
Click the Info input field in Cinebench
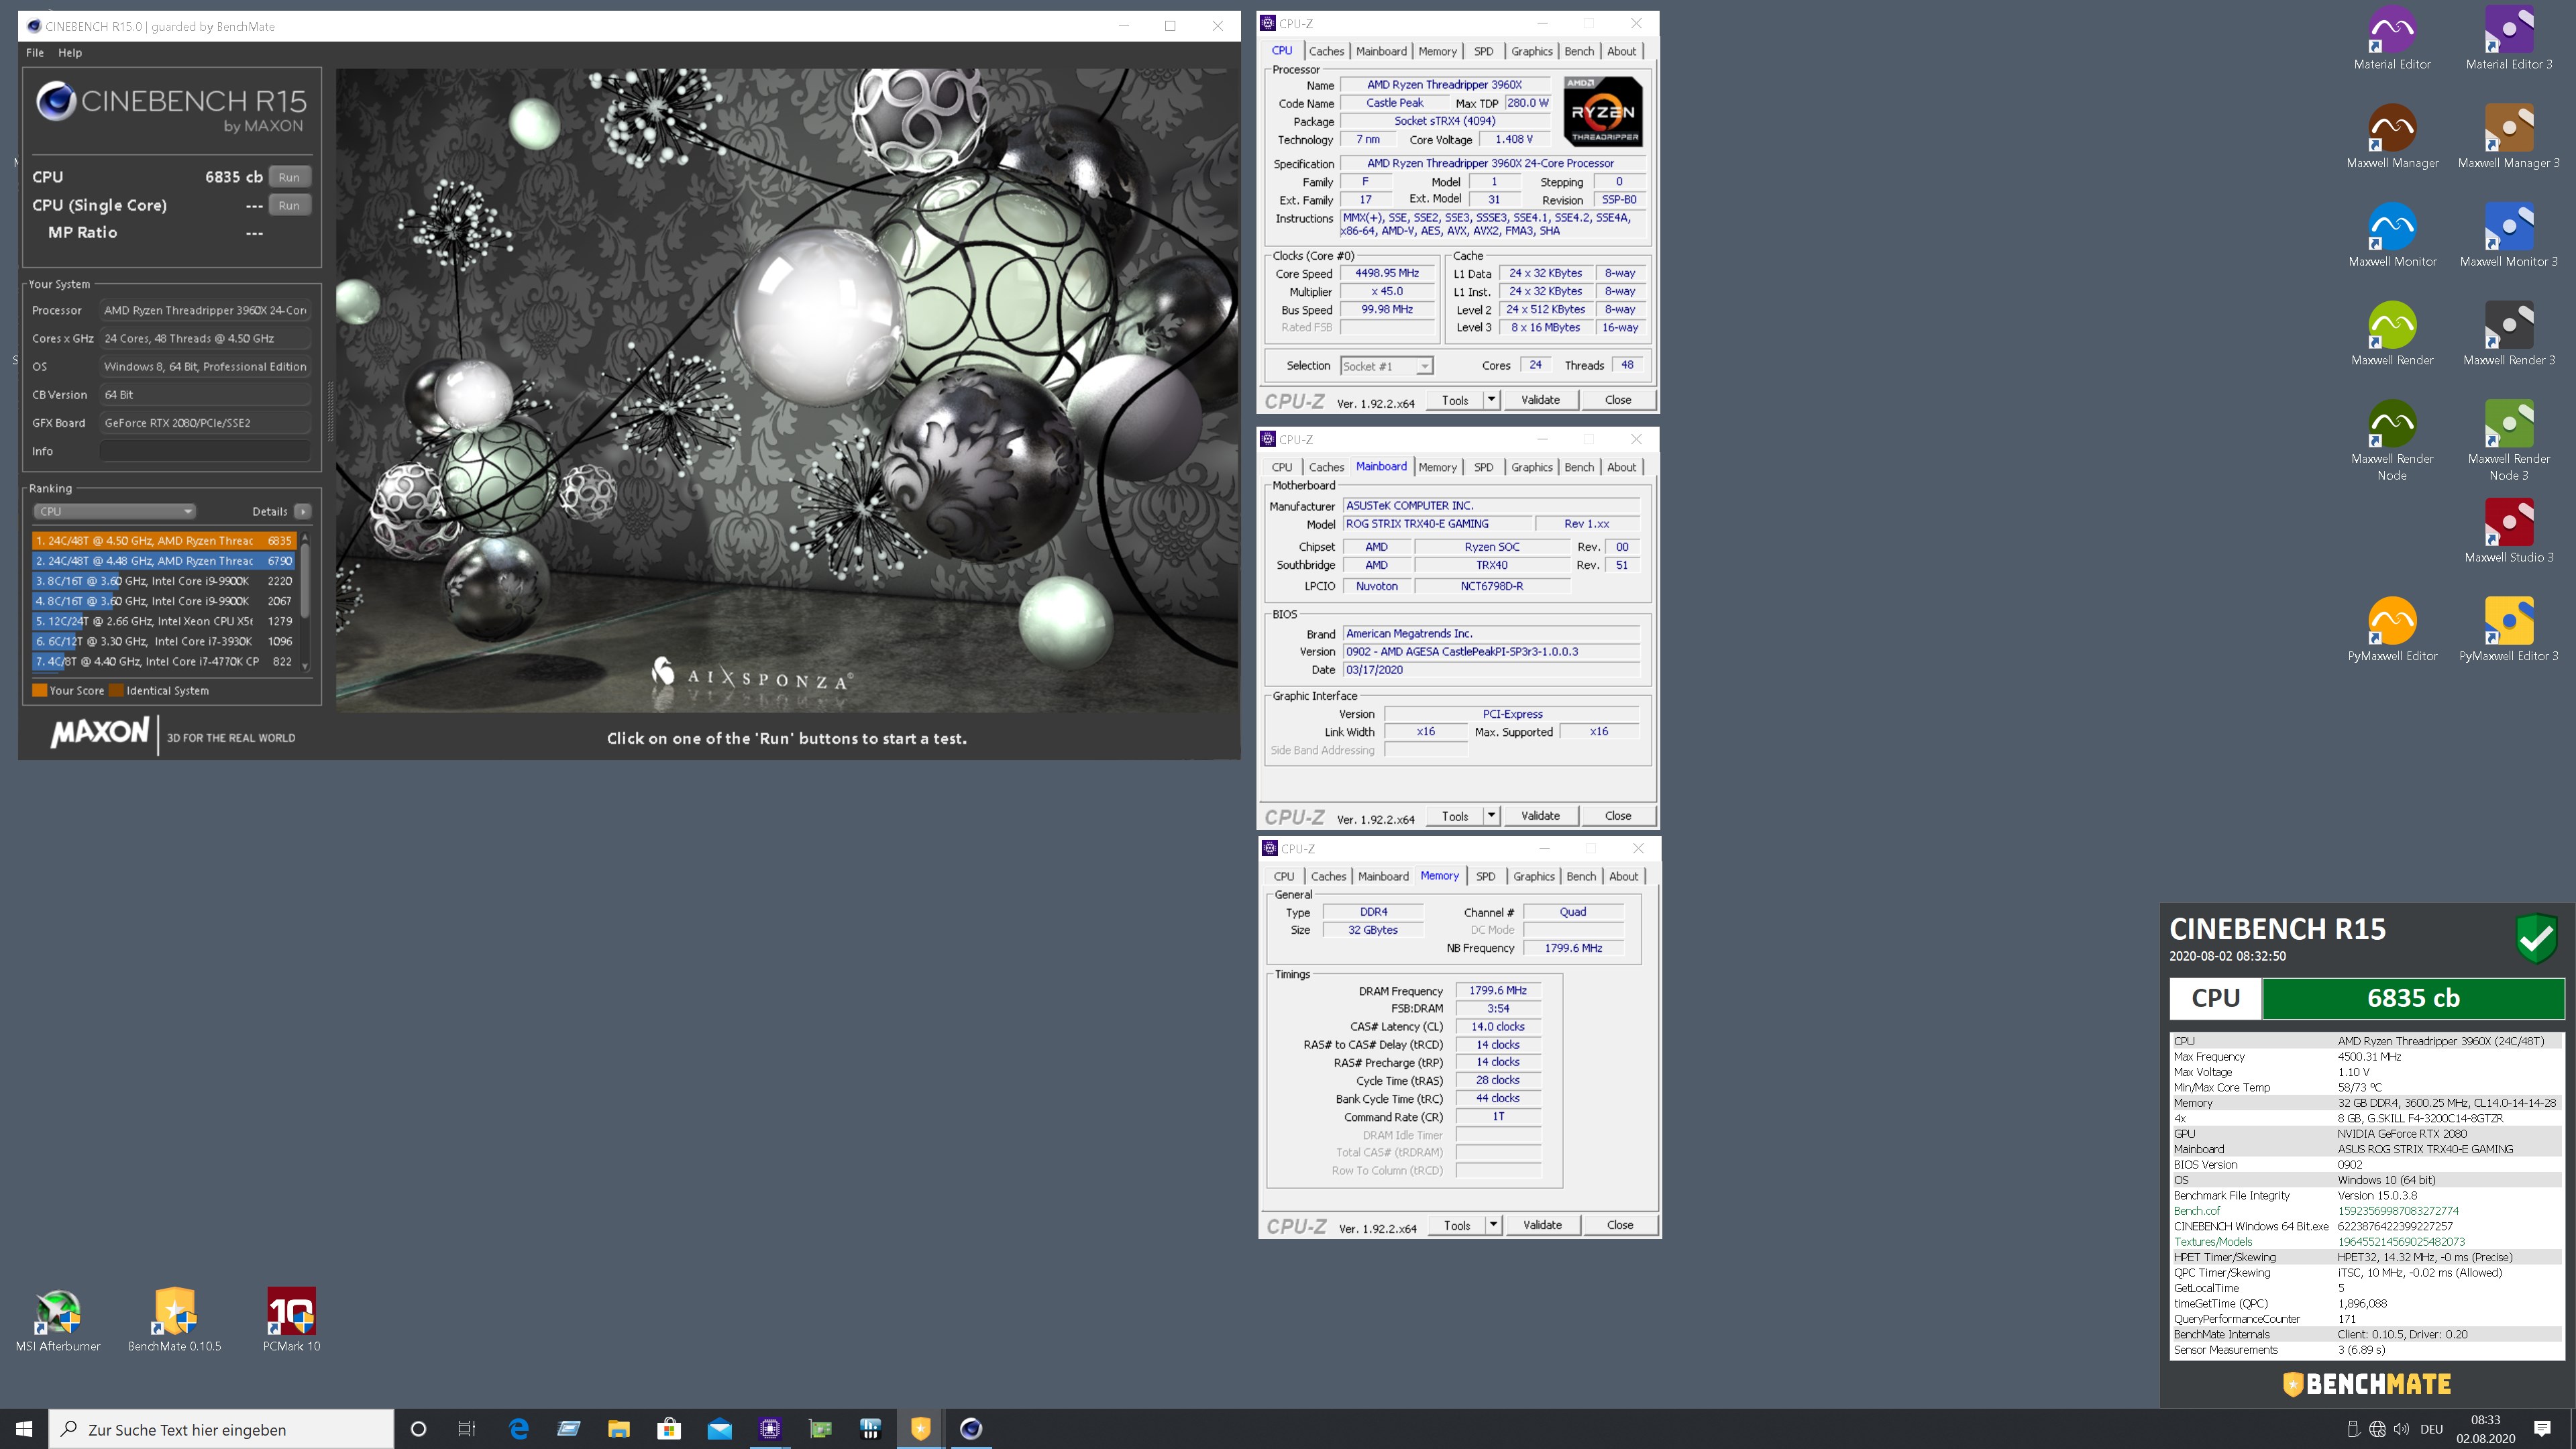pyautogui.click(x=205, y=451)
